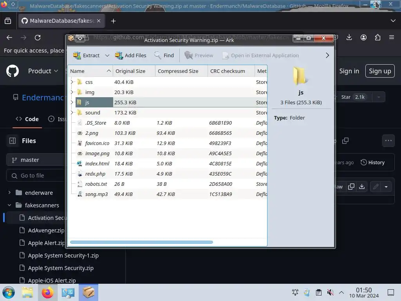This screenshot has width=401, height=301.
Task: View file History on GitHub
Action: click(x=373, y=162)
